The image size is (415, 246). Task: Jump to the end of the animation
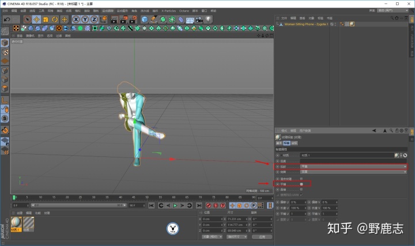[199, 205]
